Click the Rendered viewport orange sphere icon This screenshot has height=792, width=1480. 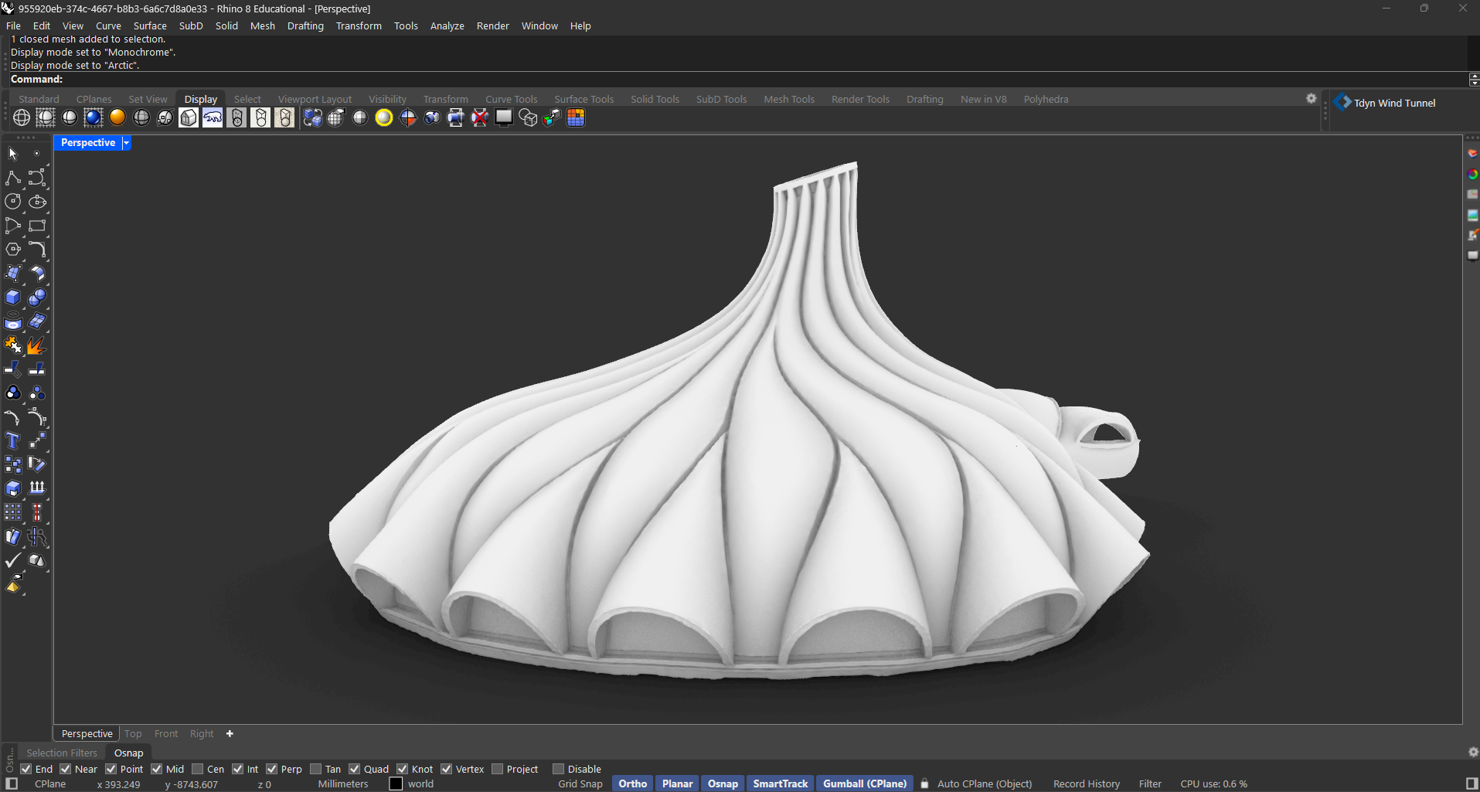(x=117, y=117)
